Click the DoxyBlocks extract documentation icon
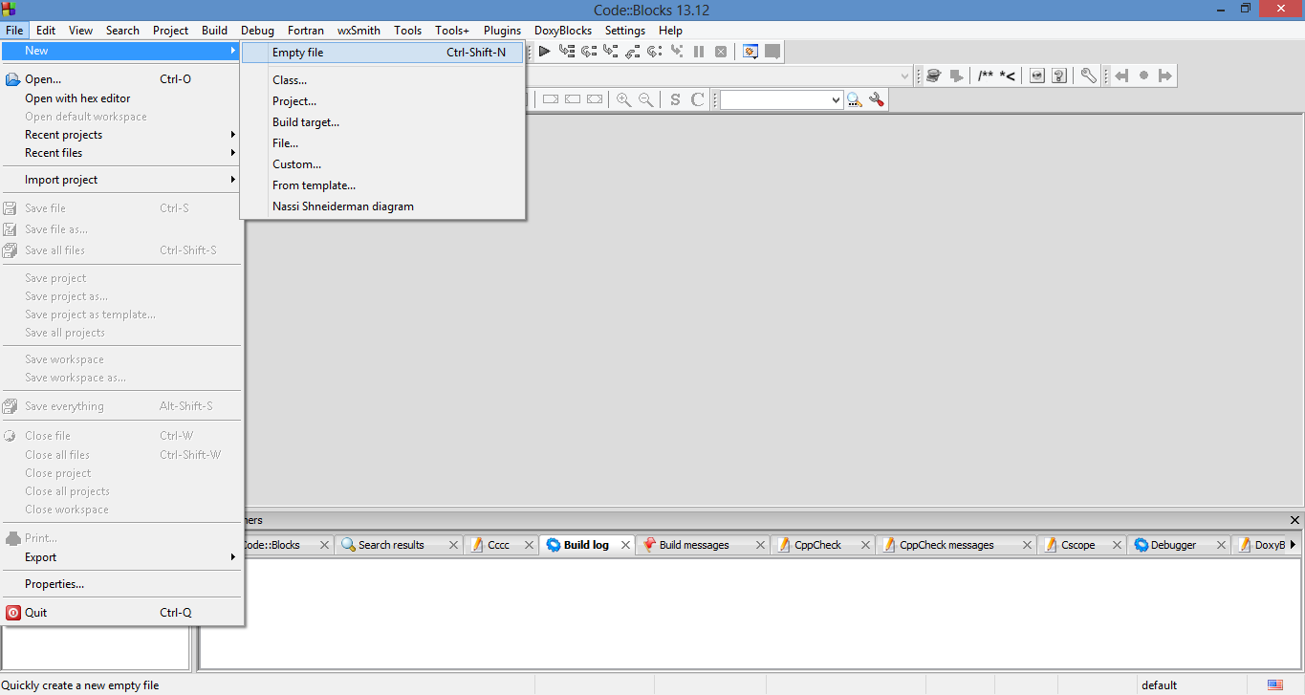Viewport: 1305px width, 695px height. point(956,76)
